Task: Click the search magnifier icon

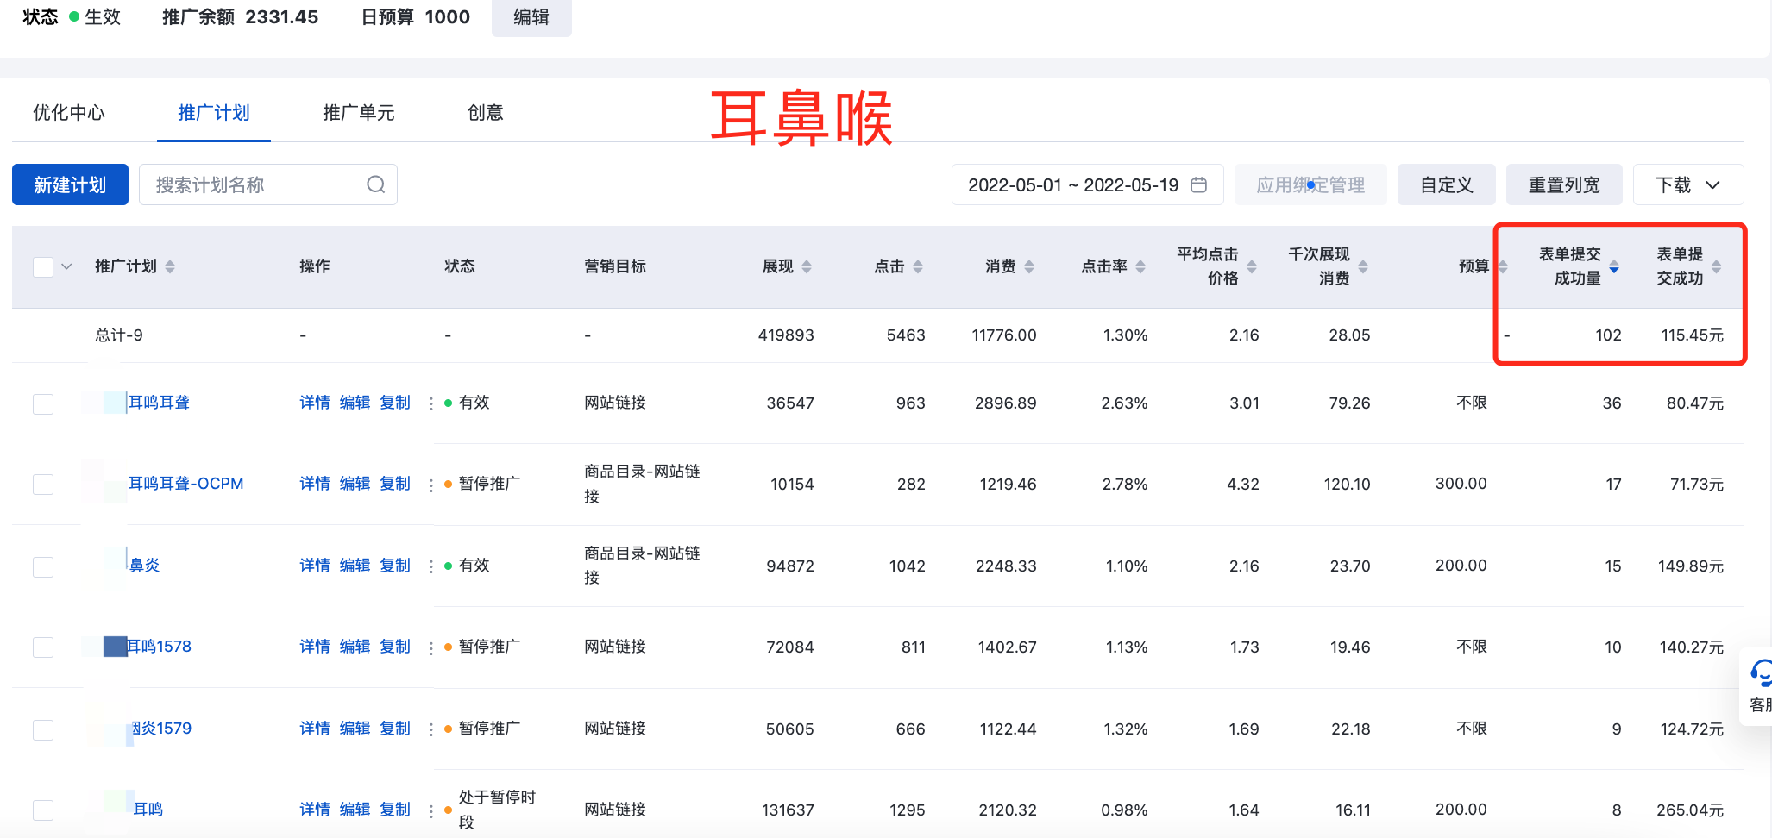Action: point(375,184)
